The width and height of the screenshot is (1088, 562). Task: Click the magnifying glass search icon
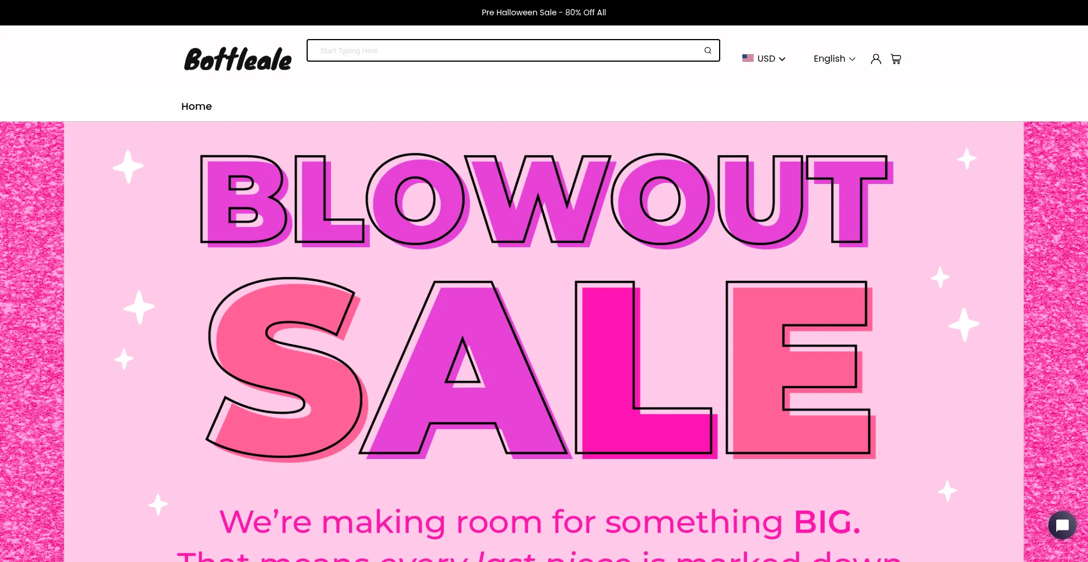point(708,50)
